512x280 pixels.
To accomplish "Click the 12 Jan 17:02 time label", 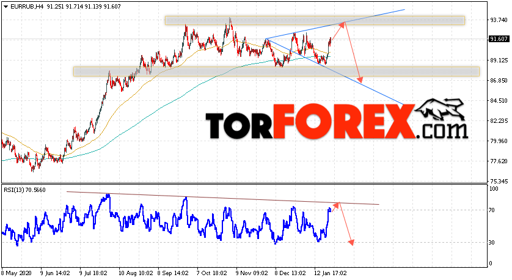I will pyautogui.click(x=331, y=273).
